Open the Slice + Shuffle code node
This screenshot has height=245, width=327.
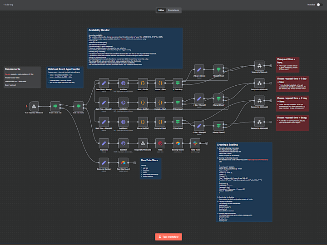pos(143,83)
